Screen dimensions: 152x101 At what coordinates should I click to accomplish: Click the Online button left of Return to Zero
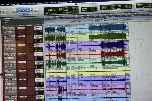101,12
